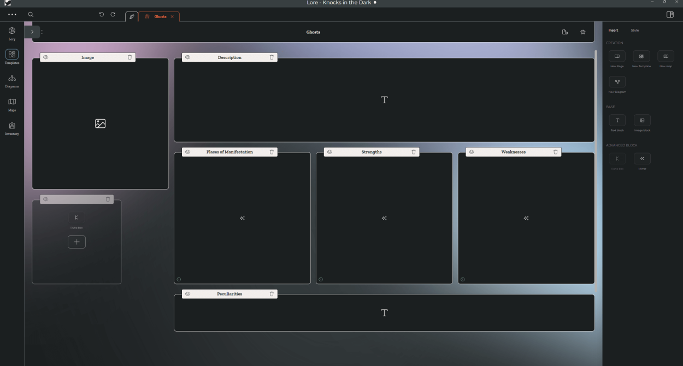This screenshot has width=683, height=366.
Task: Click the Peculiarities text block area
Action: click(x=384, y=313)
